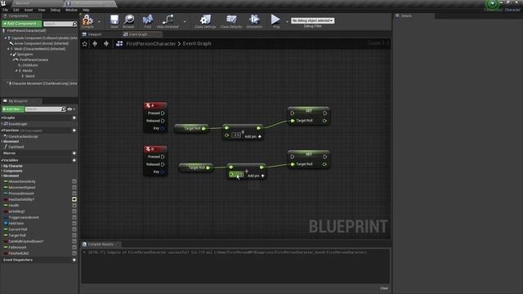
Task: Expand the My Character variable category
Action: coord(2,166)
